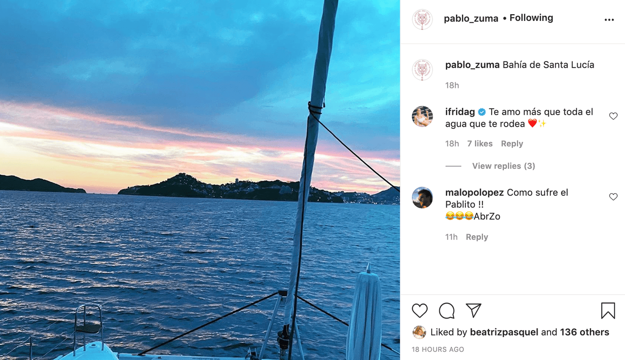Screen dimensions: 625x360
Task: Like the post with the heart icon
Action: [x=419, y=311]
